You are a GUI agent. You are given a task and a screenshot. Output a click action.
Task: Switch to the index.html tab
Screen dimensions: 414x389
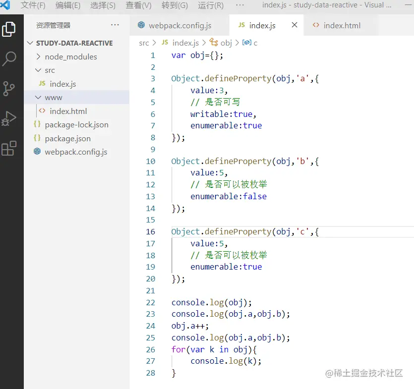pos(341,25)
